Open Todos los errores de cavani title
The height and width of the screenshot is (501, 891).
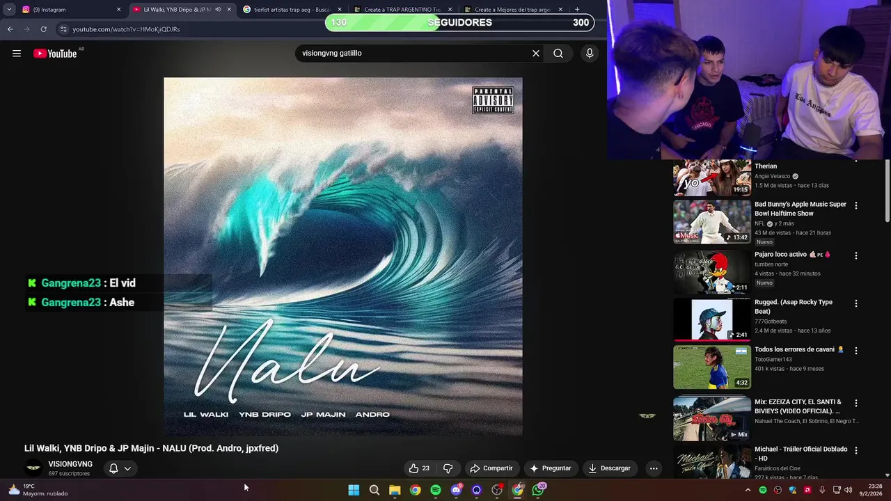click(799, 349)
